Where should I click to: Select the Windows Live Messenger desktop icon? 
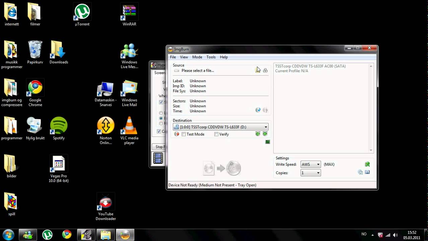(129, 56)
